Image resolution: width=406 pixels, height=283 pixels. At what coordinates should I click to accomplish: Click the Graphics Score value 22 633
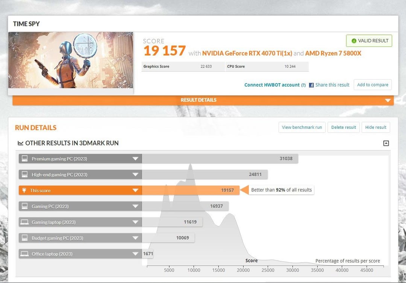tap(206, 66)
